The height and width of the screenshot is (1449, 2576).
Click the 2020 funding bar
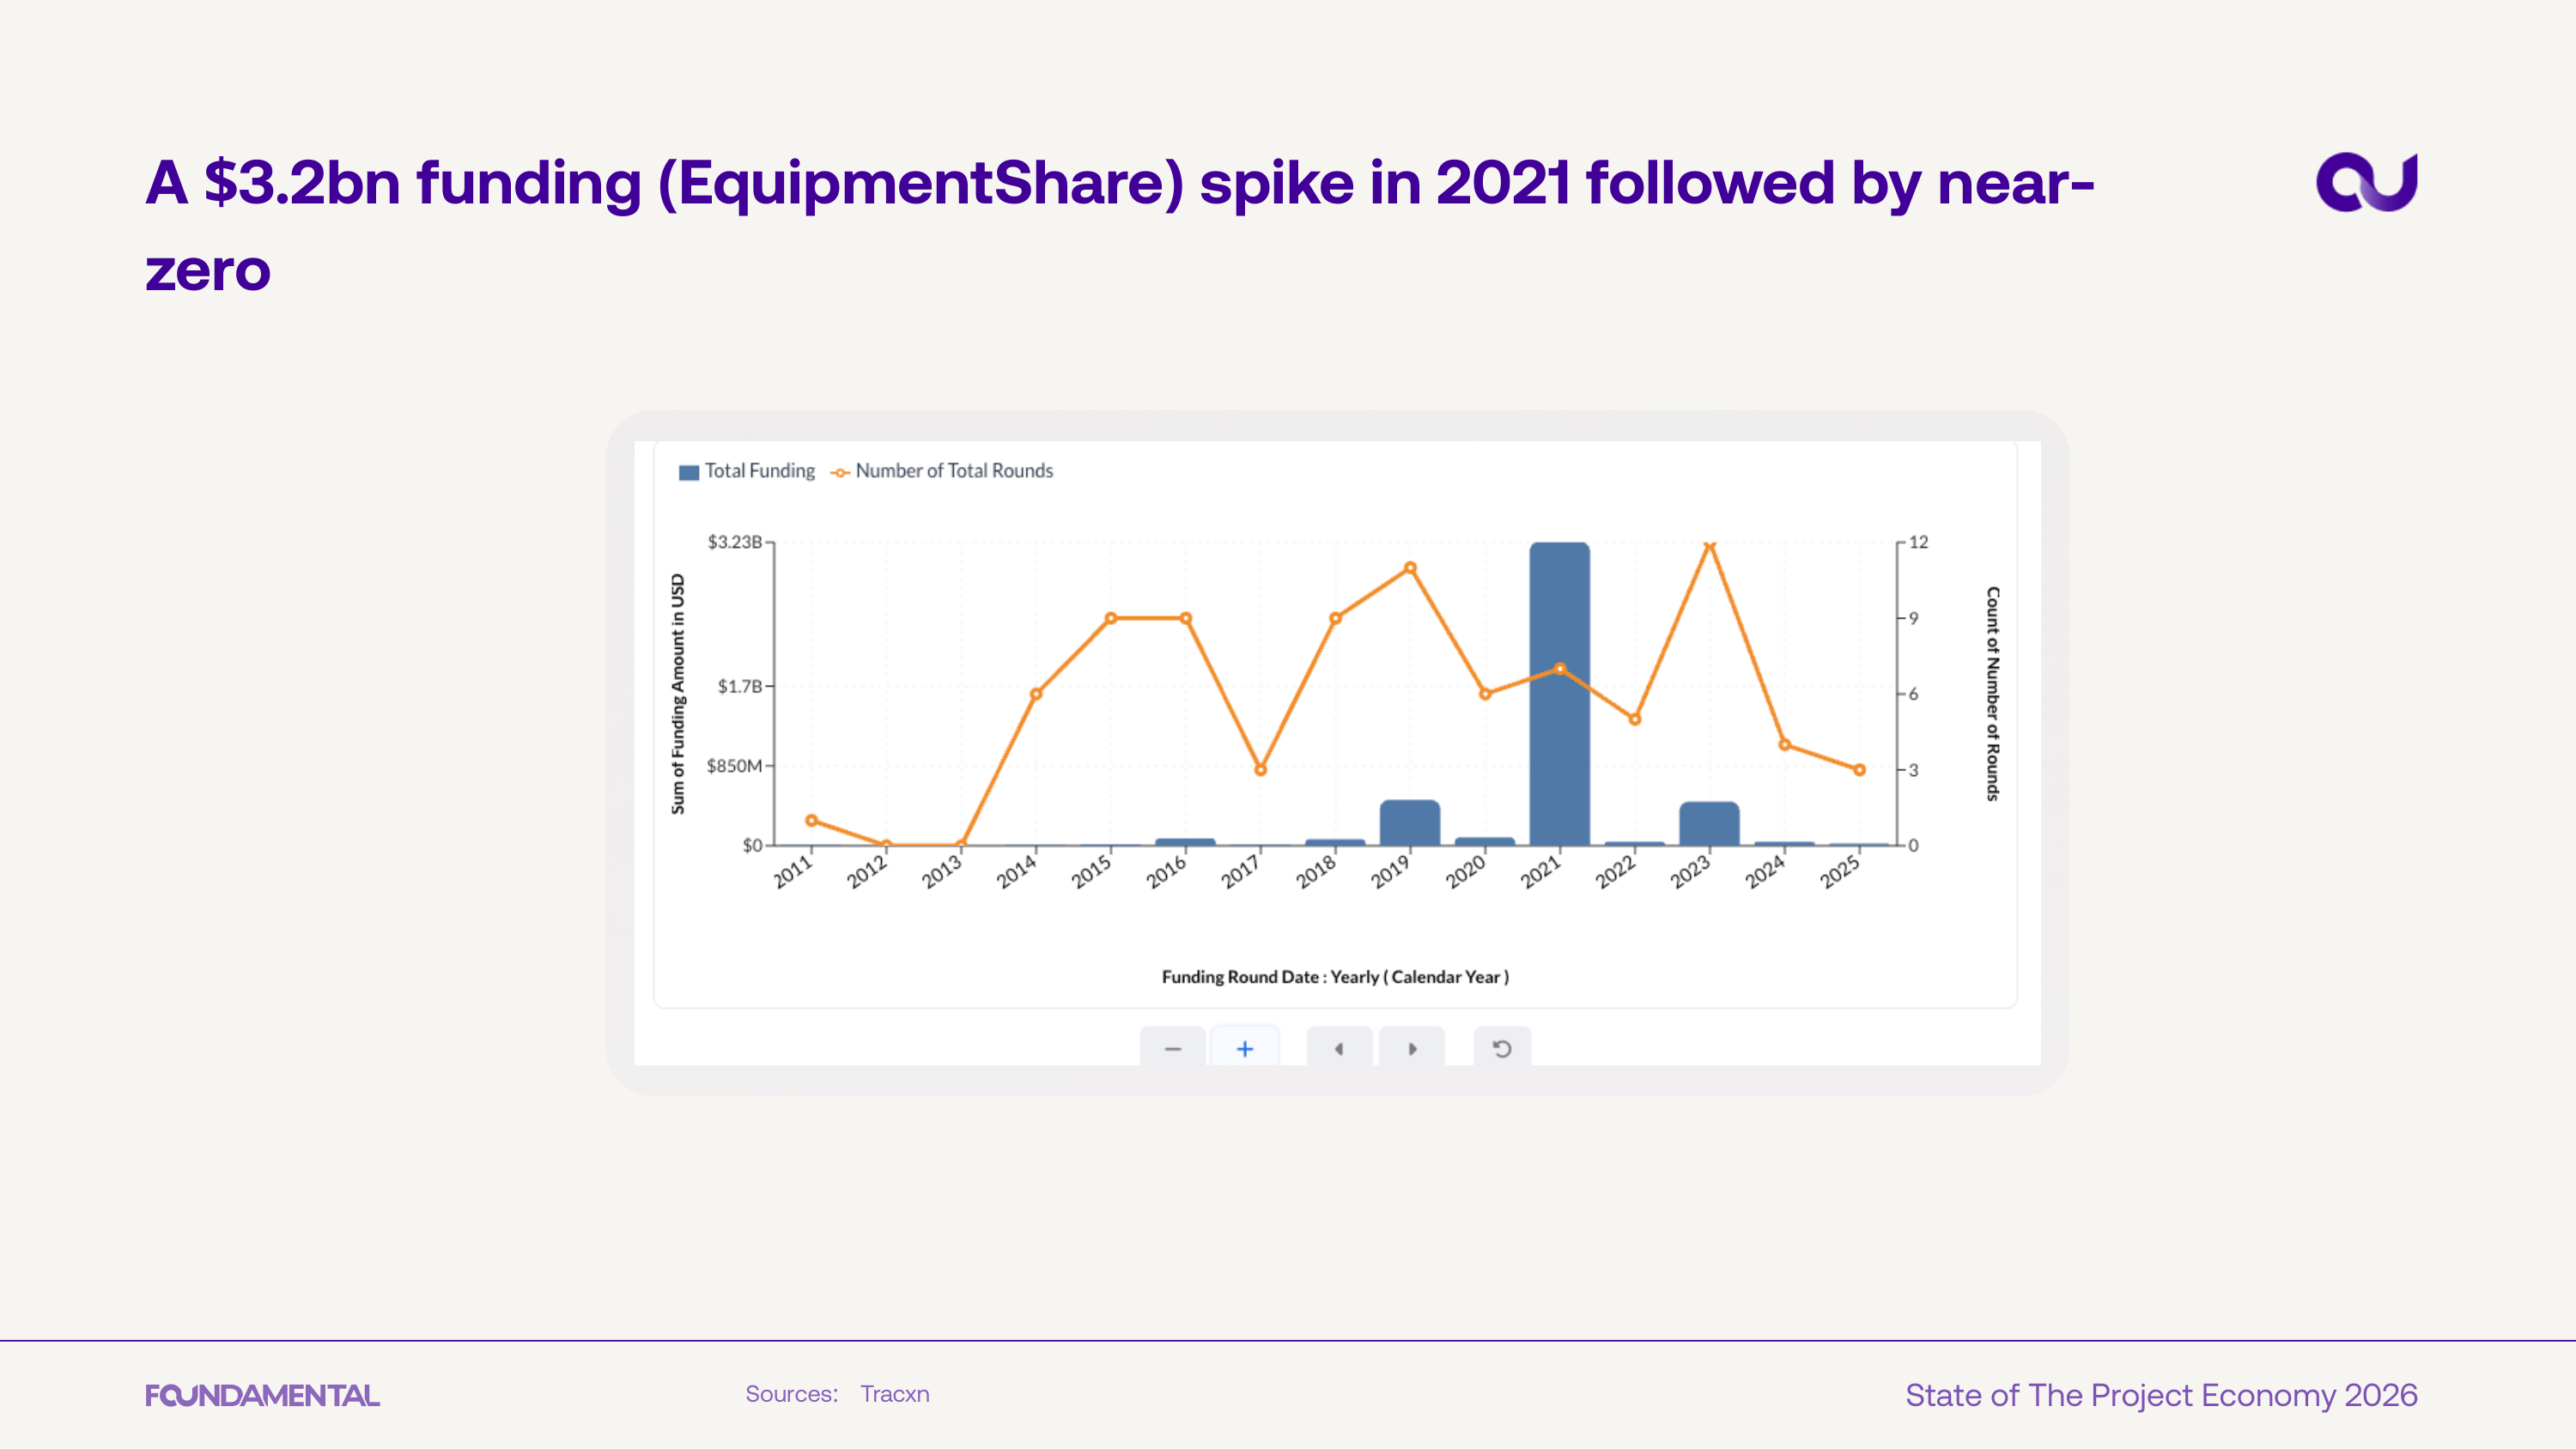[1485, 841]
